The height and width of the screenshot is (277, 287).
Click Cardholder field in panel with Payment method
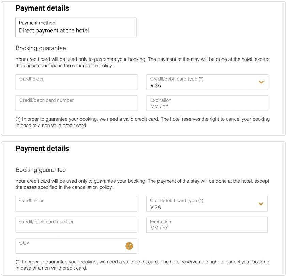(x=76, y=82)
